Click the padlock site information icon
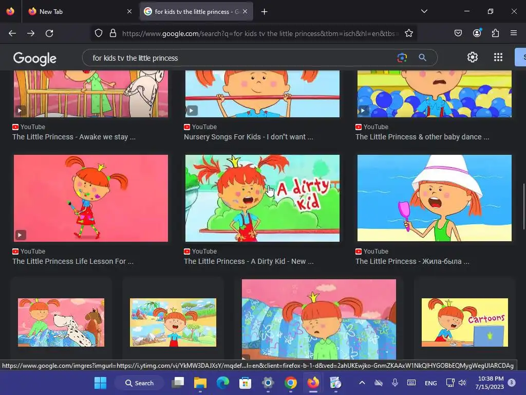Image resolution: width=526 pixels, height=395 pixels. pos(113,33)
